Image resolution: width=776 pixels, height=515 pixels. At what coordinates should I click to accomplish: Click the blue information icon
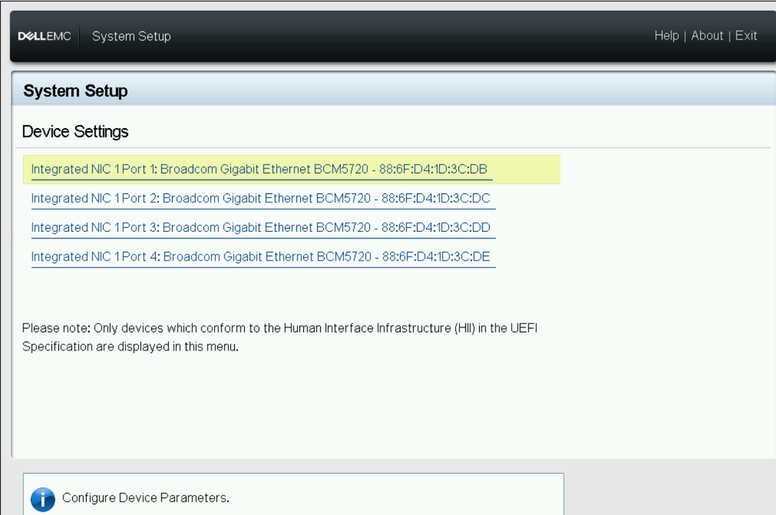tap(43, 499)
